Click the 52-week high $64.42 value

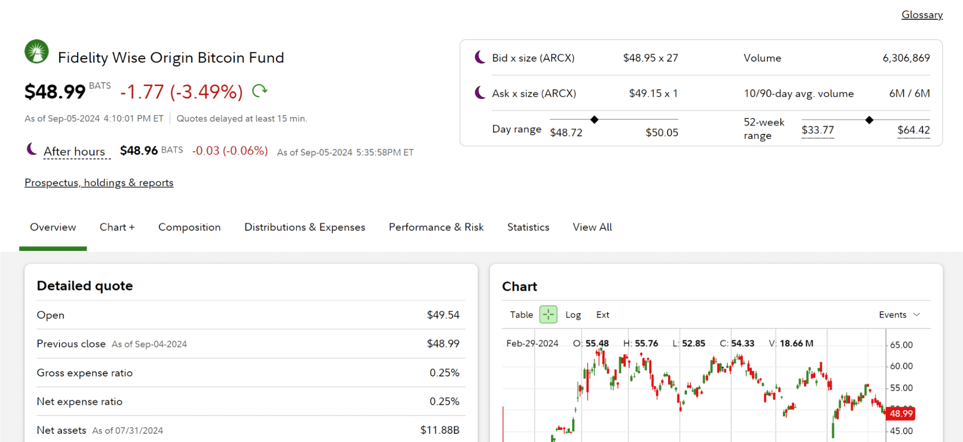913,130
